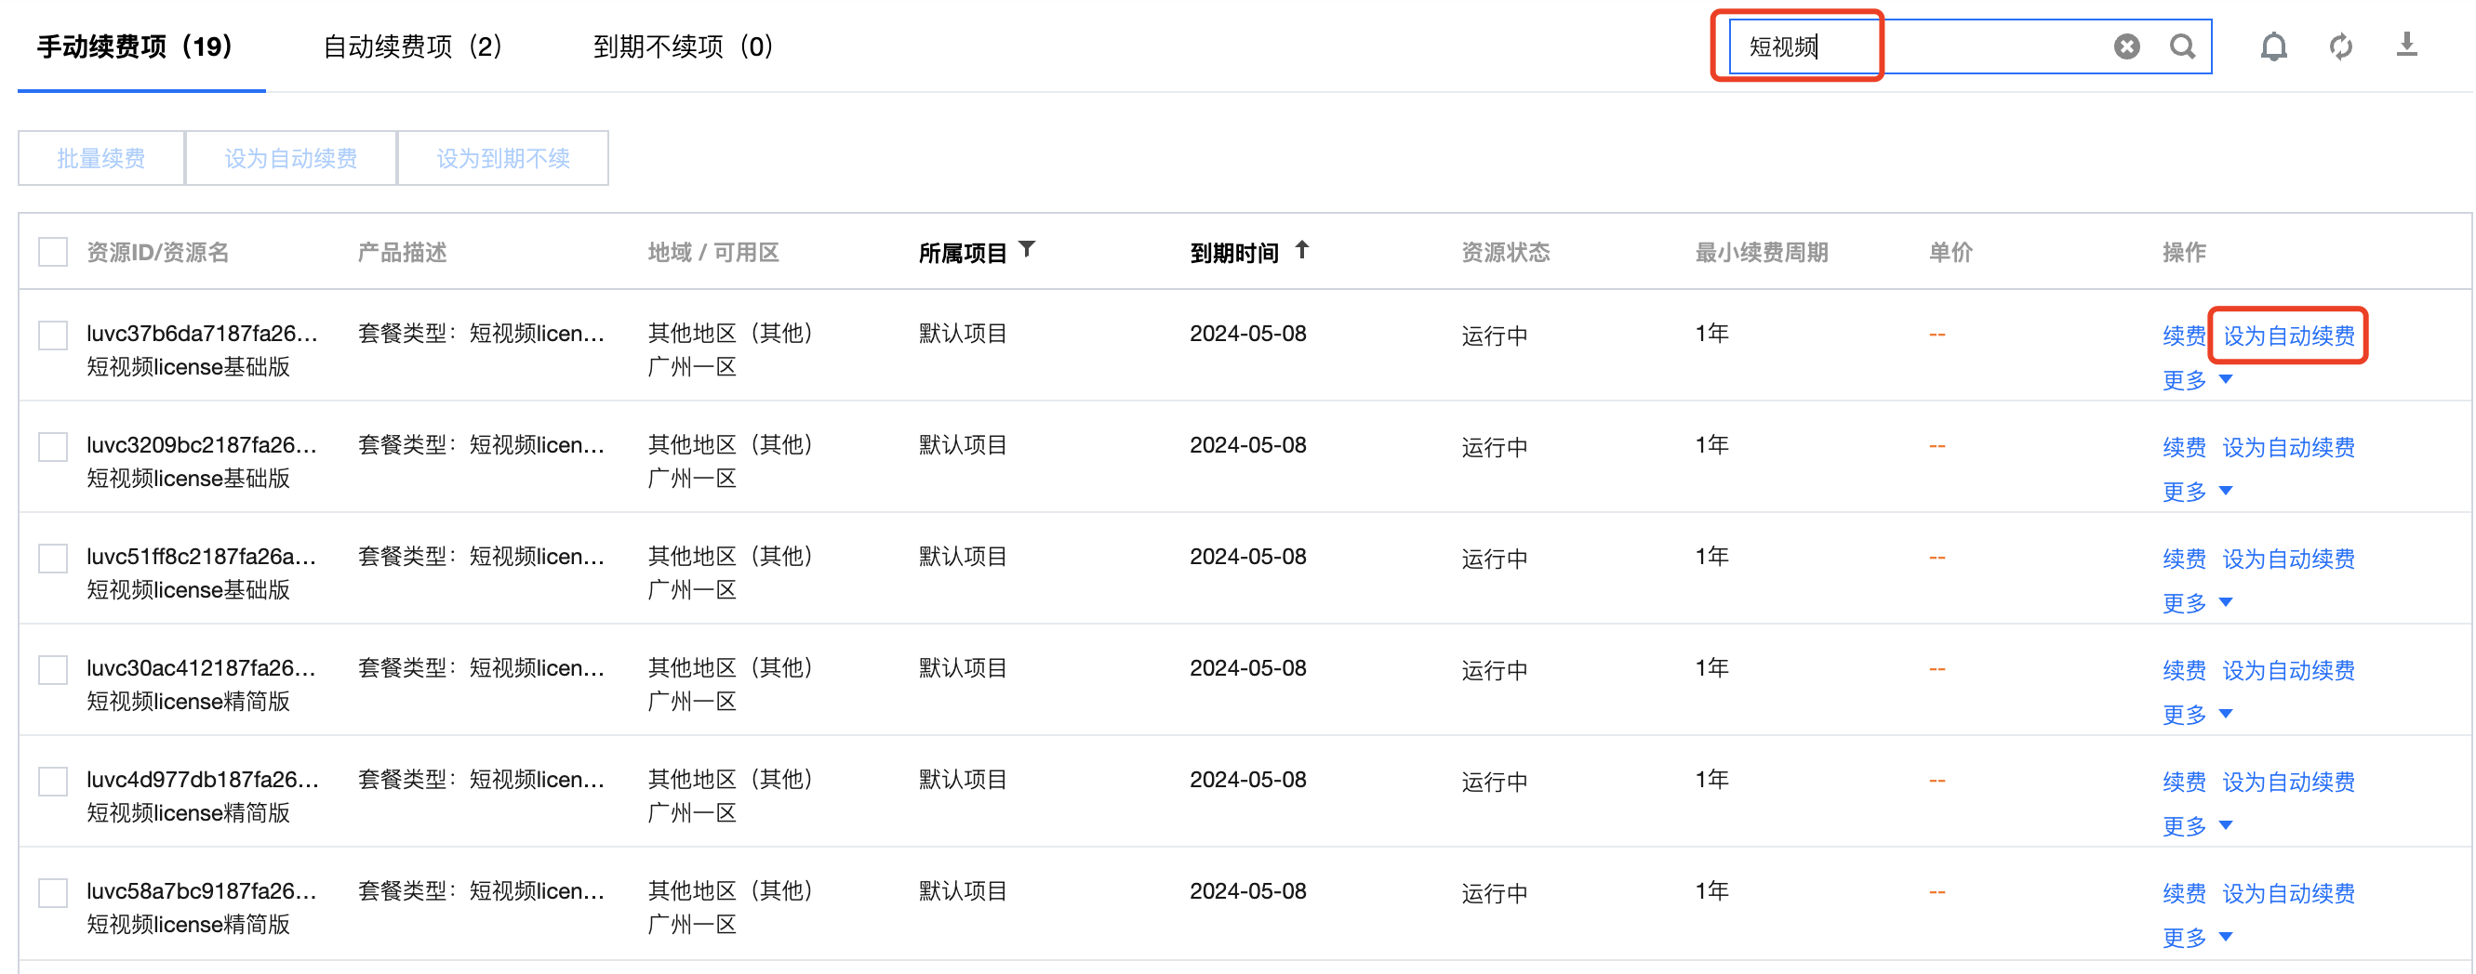
Task: Click the 到期时间 column header
Action: pyautogui.click(x=1234, y=252)
